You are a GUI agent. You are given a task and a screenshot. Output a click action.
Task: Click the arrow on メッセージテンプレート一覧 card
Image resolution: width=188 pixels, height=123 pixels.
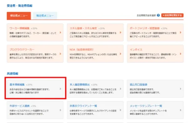(180, 110)
